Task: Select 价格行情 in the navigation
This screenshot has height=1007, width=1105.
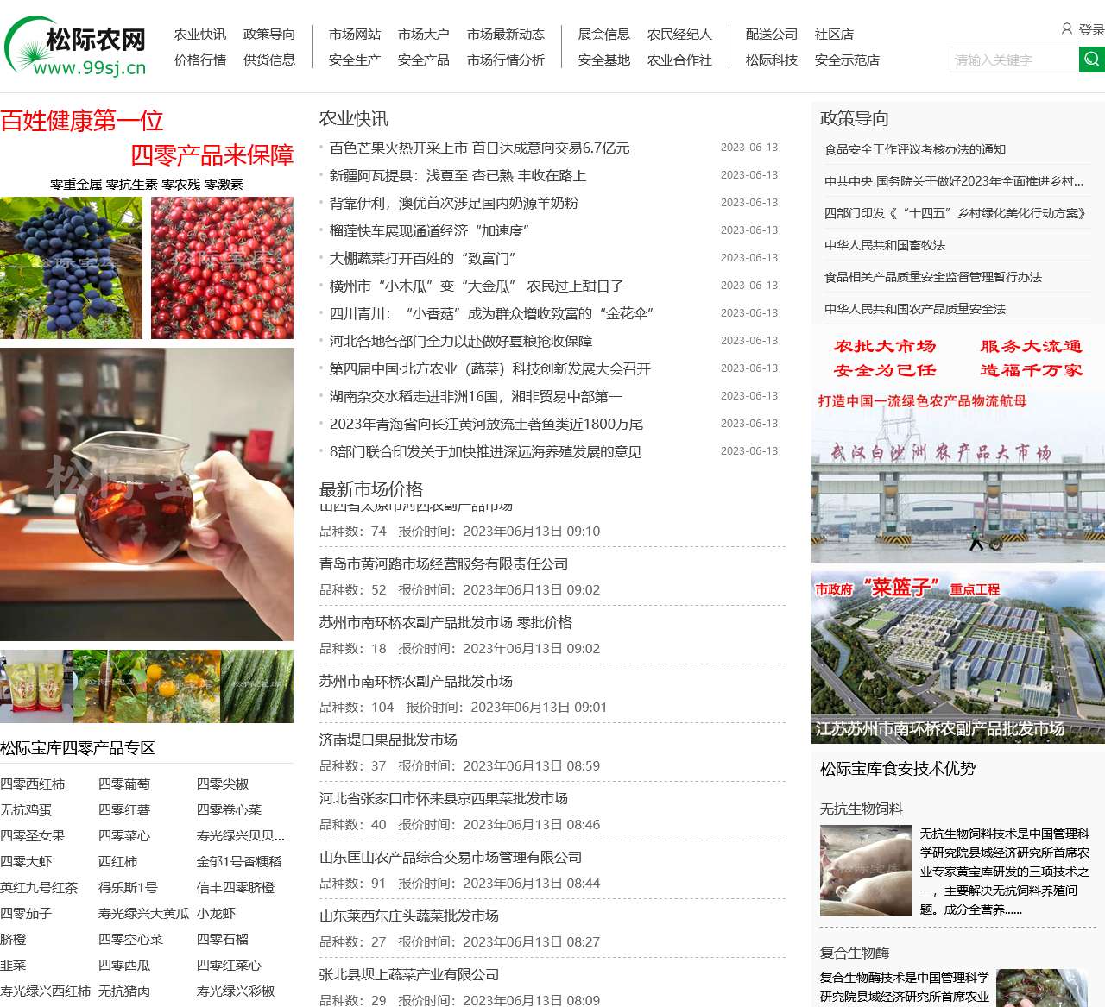Action: [x=200, y=60]
